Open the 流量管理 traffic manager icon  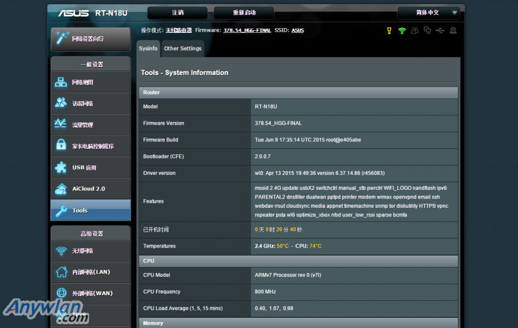(x=61, y=124)
